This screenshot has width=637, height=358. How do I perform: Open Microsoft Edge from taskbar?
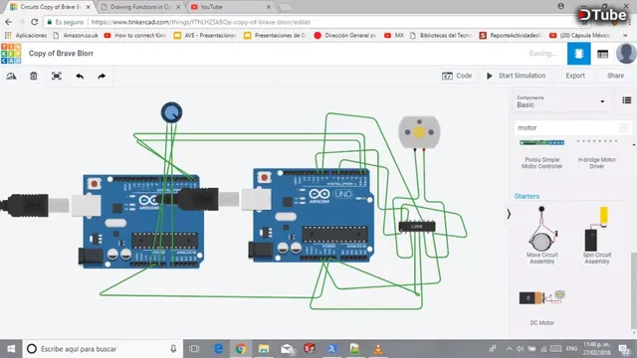click(x=219, y=349)
